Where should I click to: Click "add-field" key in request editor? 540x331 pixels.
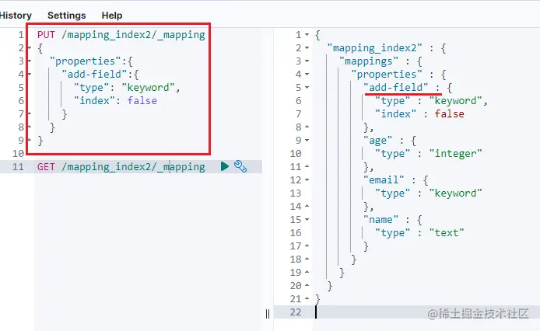[x=94, y=74]
